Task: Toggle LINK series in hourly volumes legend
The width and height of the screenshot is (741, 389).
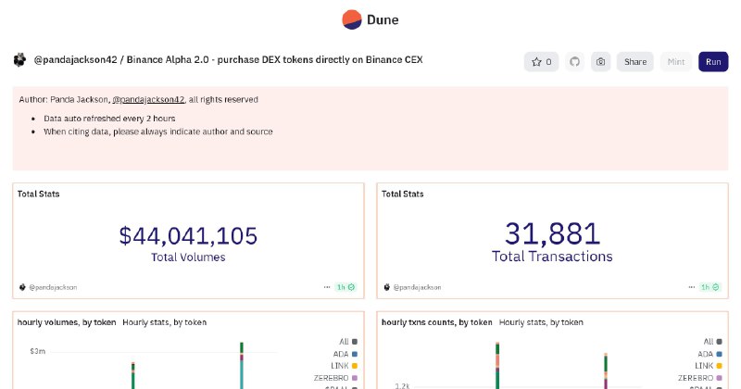Action: (344, 366)
